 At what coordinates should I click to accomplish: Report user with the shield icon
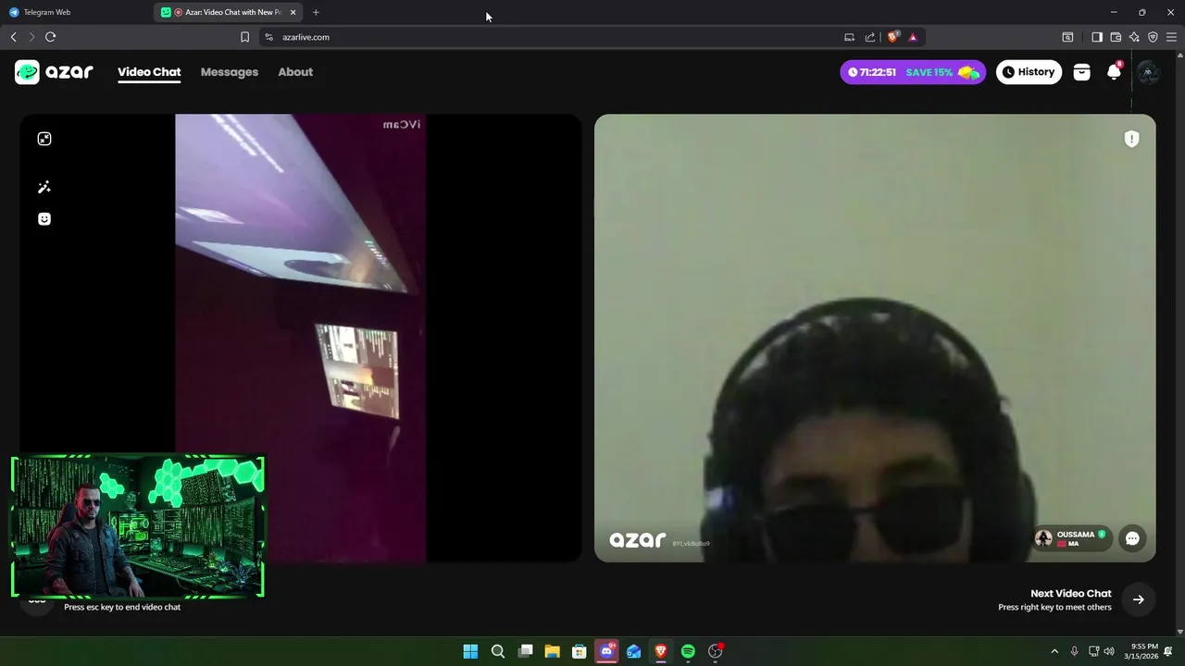click(x=1131, y=139)
